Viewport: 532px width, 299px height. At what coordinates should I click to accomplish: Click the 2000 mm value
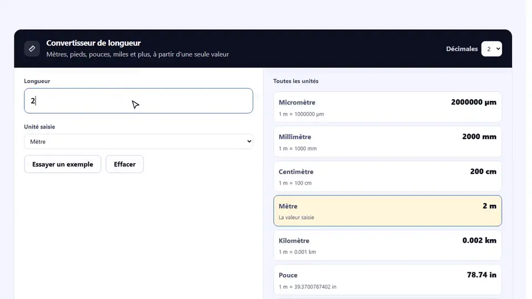point(479,137)
